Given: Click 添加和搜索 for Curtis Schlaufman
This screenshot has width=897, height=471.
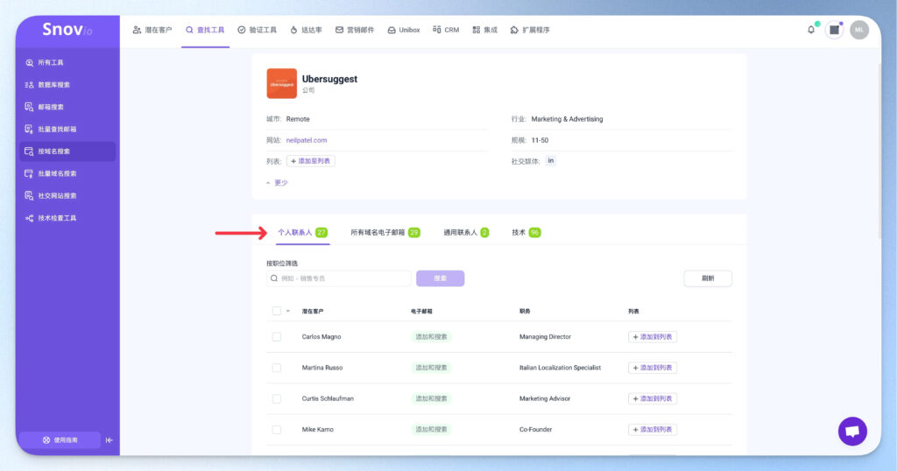Looking at the screenshot, I should 431,398.
